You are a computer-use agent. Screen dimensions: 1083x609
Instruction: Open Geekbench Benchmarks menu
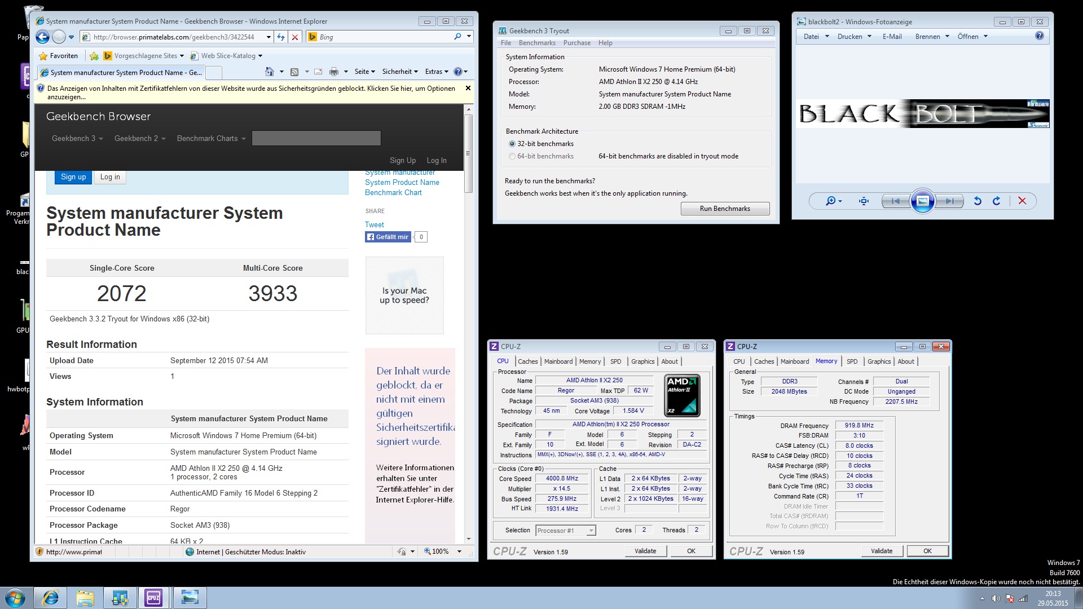point(537,43)
